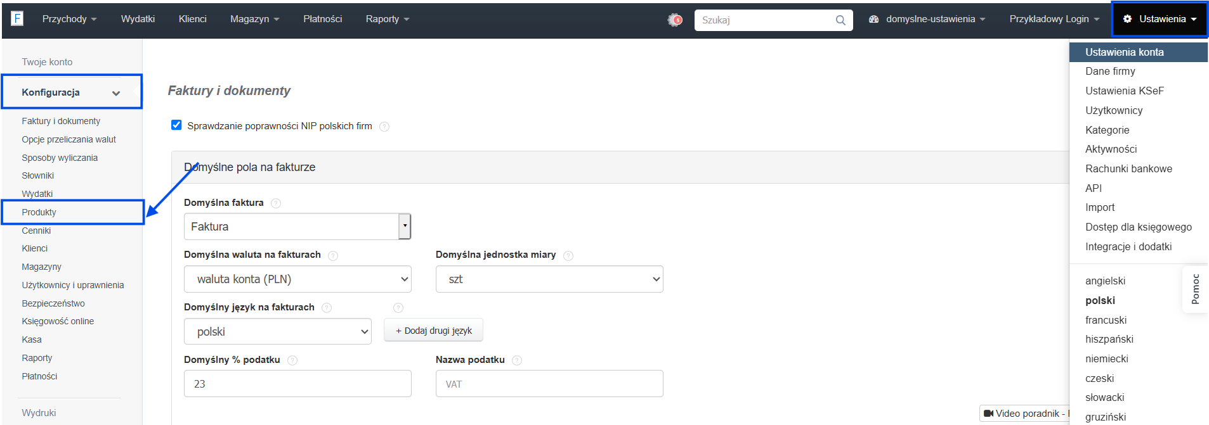The width and height of the screenshot is (1209, 425).
Task: Click the Domyślny % podatku field
Action: coord(297,384)
